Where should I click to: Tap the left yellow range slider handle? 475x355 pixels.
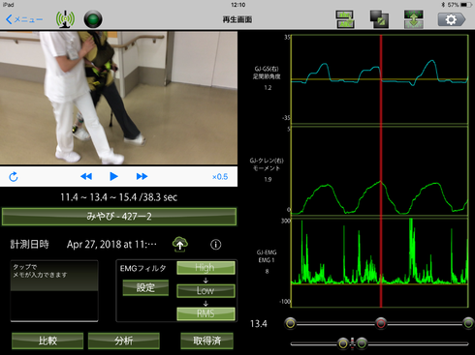tap(291, 323)
